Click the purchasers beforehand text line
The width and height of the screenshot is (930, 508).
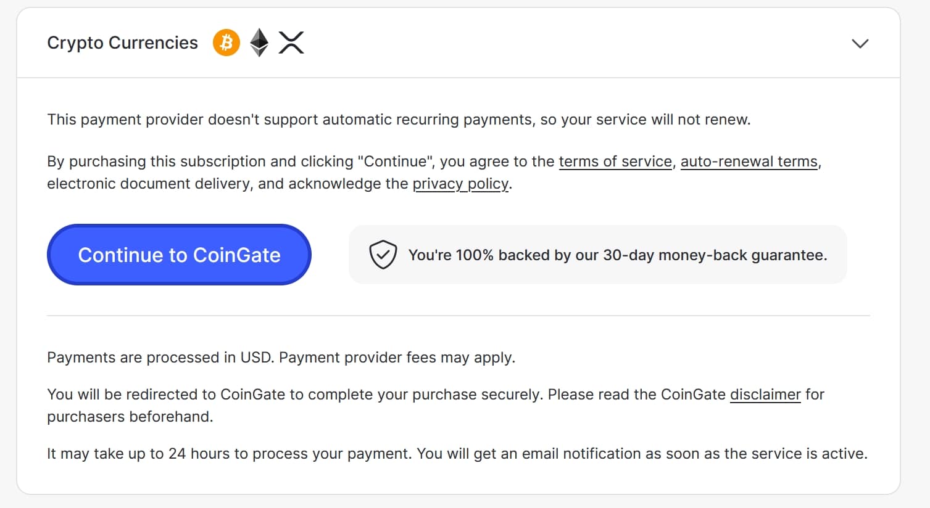130,417
